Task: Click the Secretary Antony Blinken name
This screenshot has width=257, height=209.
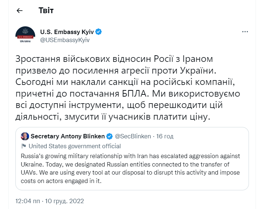Action: pyautogui.click(x=67, y=136)
